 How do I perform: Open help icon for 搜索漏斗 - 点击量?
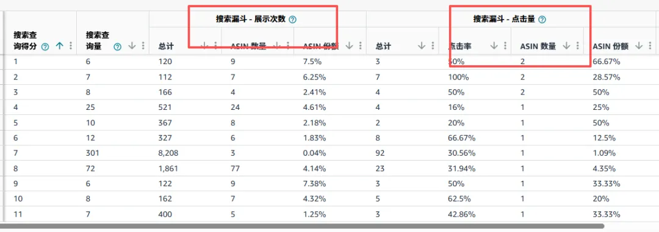pos(542,20)
